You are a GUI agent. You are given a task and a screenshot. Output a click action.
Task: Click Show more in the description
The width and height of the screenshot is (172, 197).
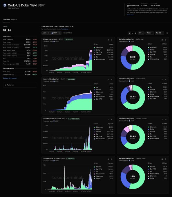pos(130,15)
